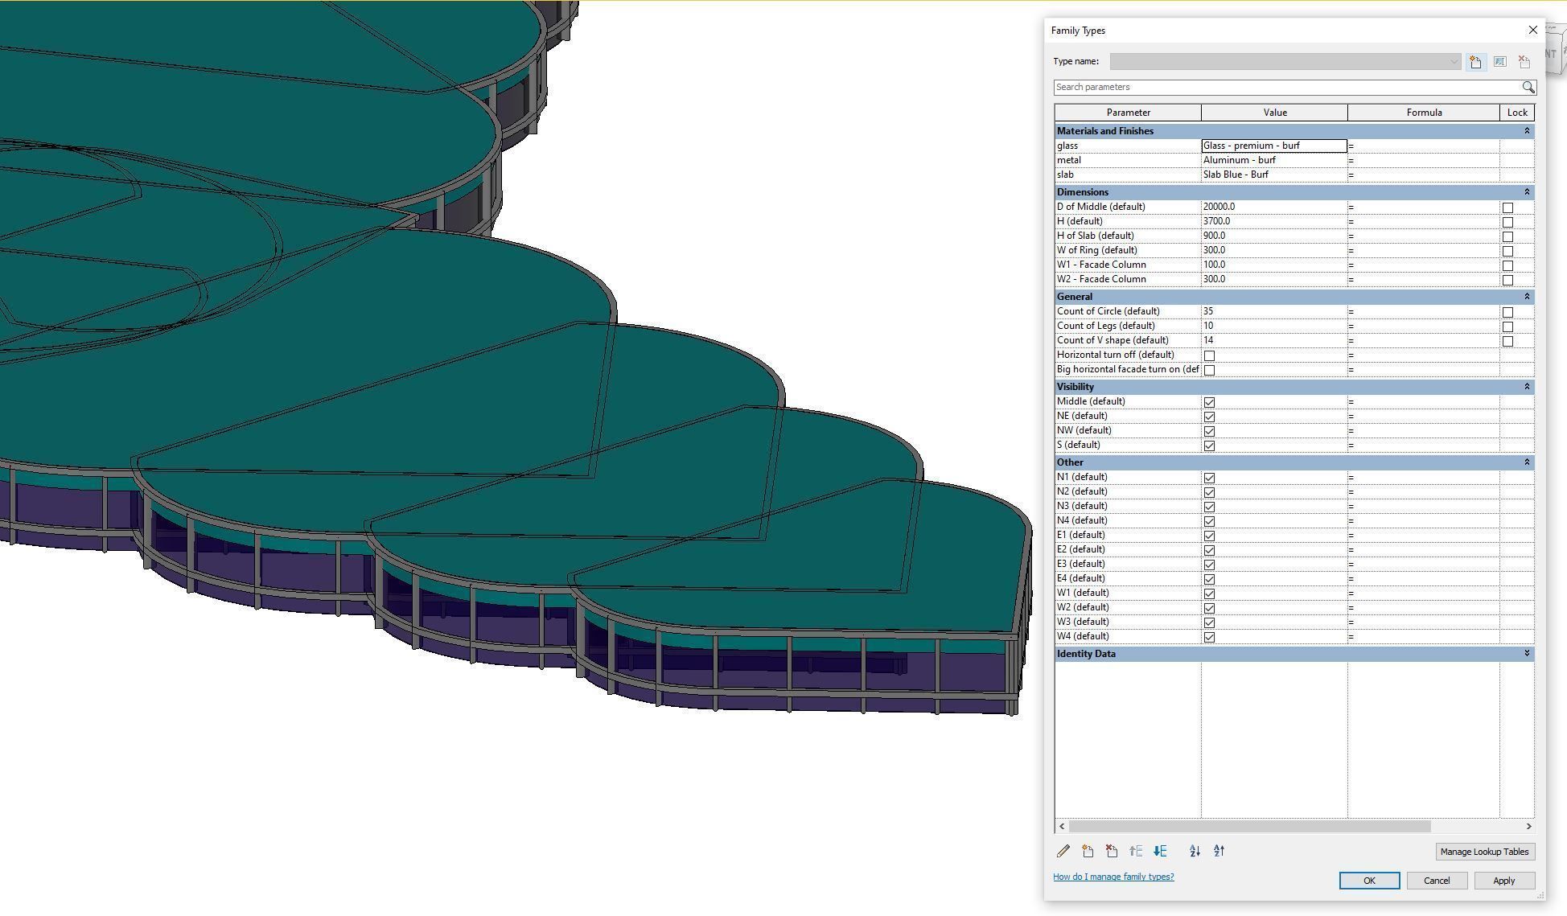Open the manage family types help link
Screen dimensions: 1567x916
(x=1113, y=877)
